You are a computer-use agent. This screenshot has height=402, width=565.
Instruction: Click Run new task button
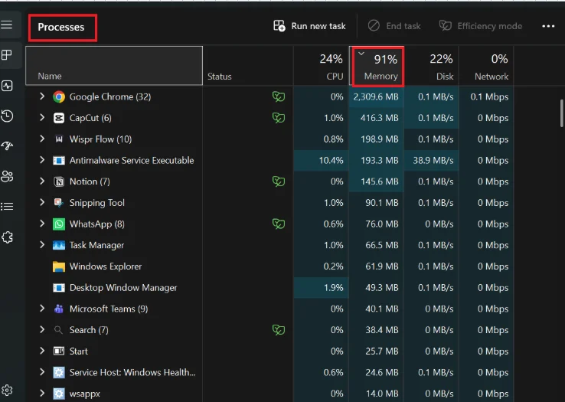[x=309, y=26]
